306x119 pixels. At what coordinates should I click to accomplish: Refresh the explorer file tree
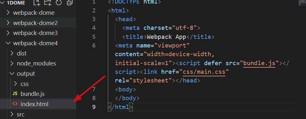(x=59, y=3)
